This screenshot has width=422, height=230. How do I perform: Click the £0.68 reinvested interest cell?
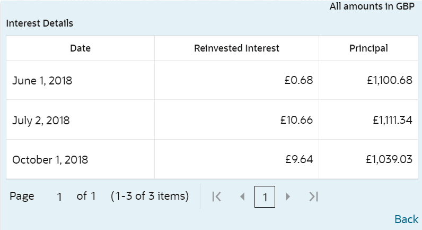(298, 81)
